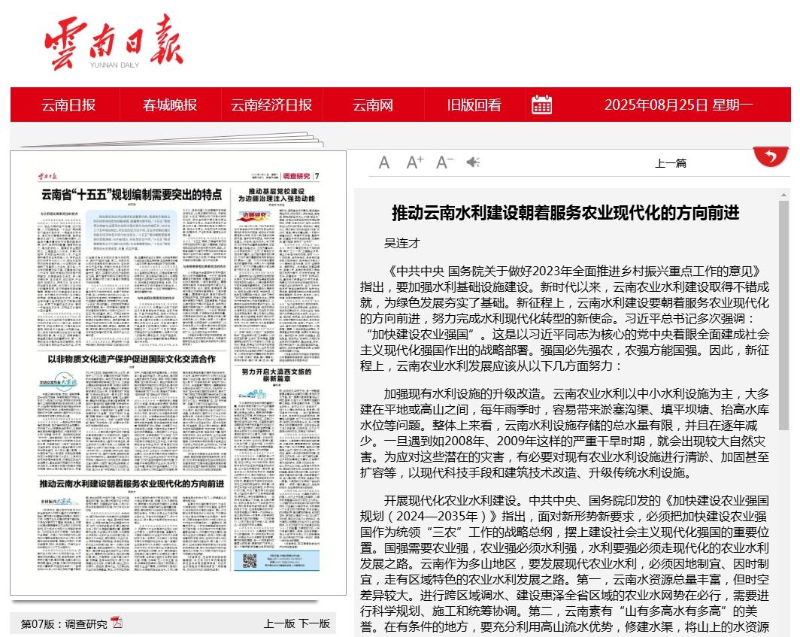Click the article vertical scrollbar
The height and width of the screenshot is (637, 800).
[784, 316]
